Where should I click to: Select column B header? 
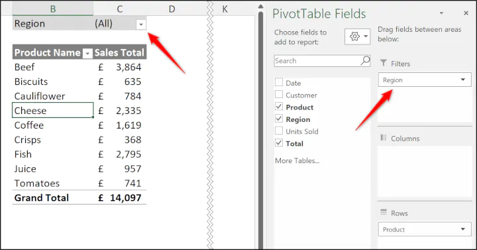(52, 9)
